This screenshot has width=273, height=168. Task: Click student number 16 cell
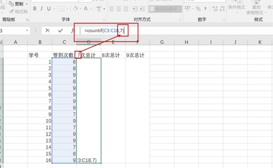click(x=40, y=160)
